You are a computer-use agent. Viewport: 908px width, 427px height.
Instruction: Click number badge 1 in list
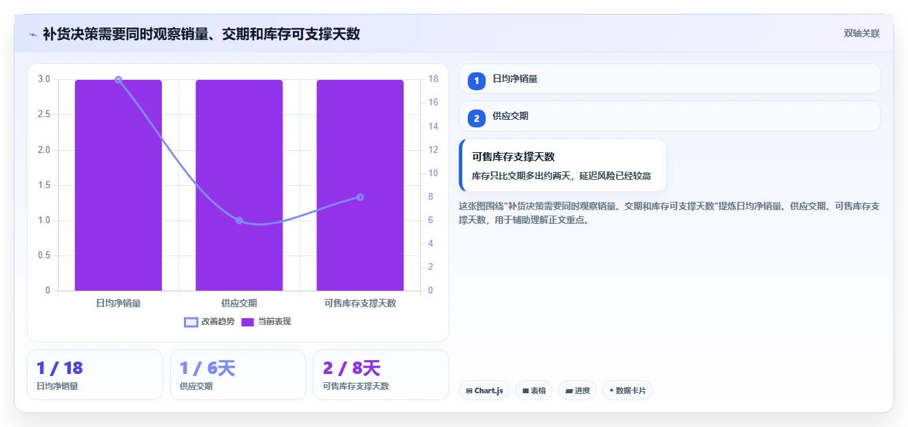click(x=476, y=81)
